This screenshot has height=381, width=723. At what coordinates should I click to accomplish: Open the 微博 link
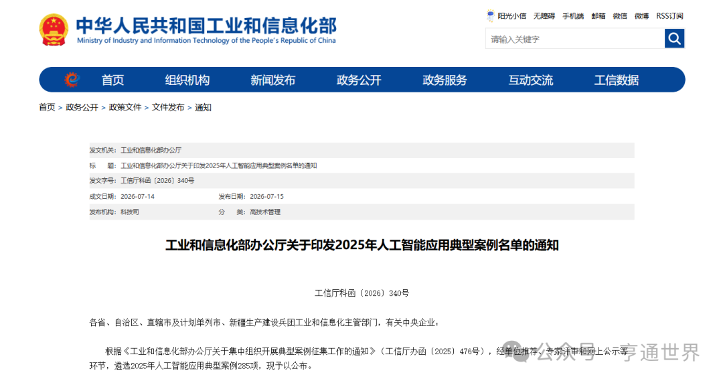642,16
